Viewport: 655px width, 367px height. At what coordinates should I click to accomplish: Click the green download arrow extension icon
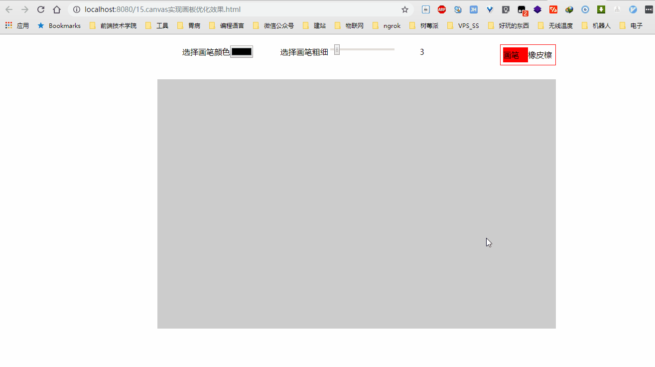(x=601, y=9)
